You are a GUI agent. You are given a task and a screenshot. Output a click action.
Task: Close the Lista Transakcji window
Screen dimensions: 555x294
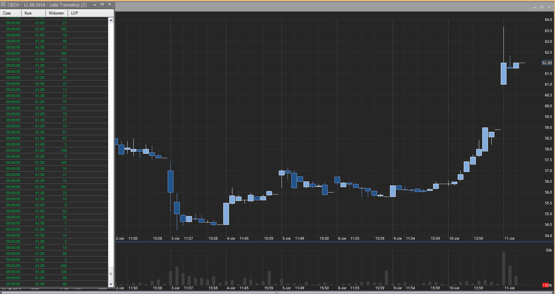click(109, 5)
